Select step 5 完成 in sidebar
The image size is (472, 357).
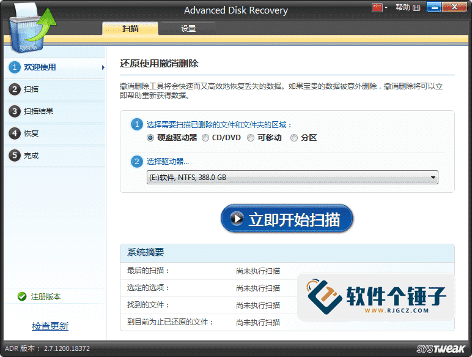pos(55,156)
